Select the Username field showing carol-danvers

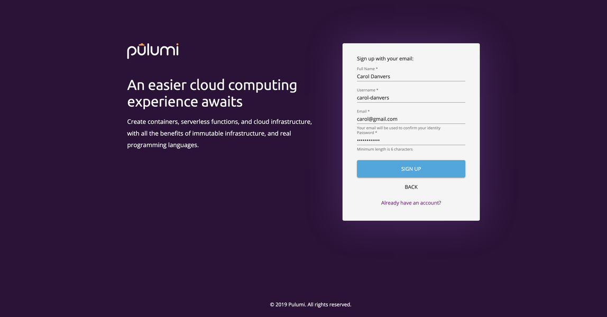411,97
